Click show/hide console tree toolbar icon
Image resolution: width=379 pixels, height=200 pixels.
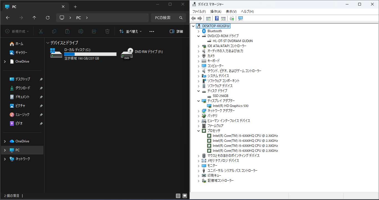(208, 18)
